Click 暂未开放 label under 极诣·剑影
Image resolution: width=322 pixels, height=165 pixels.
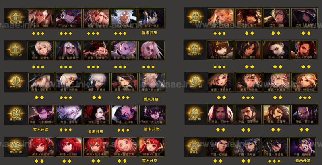149,33
